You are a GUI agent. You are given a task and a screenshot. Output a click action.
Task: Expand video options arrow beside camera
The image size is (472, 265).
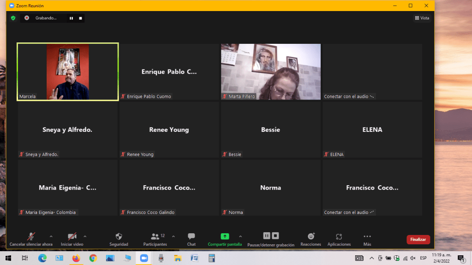point(85,236)
